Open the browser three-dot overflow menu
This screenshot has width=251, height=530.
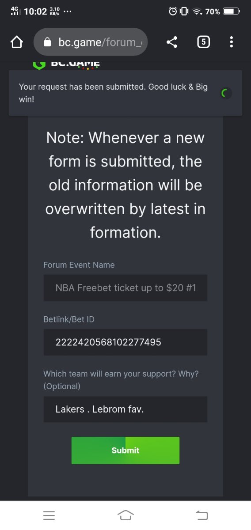(x=232, y=42)
